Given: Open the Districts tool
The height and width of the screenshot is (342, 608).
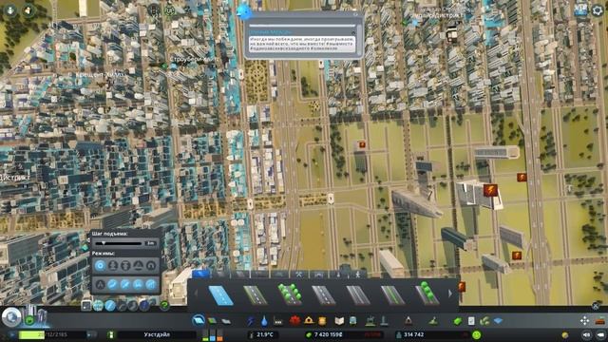Looking at the screenshot, I should [x=226, y=321].
